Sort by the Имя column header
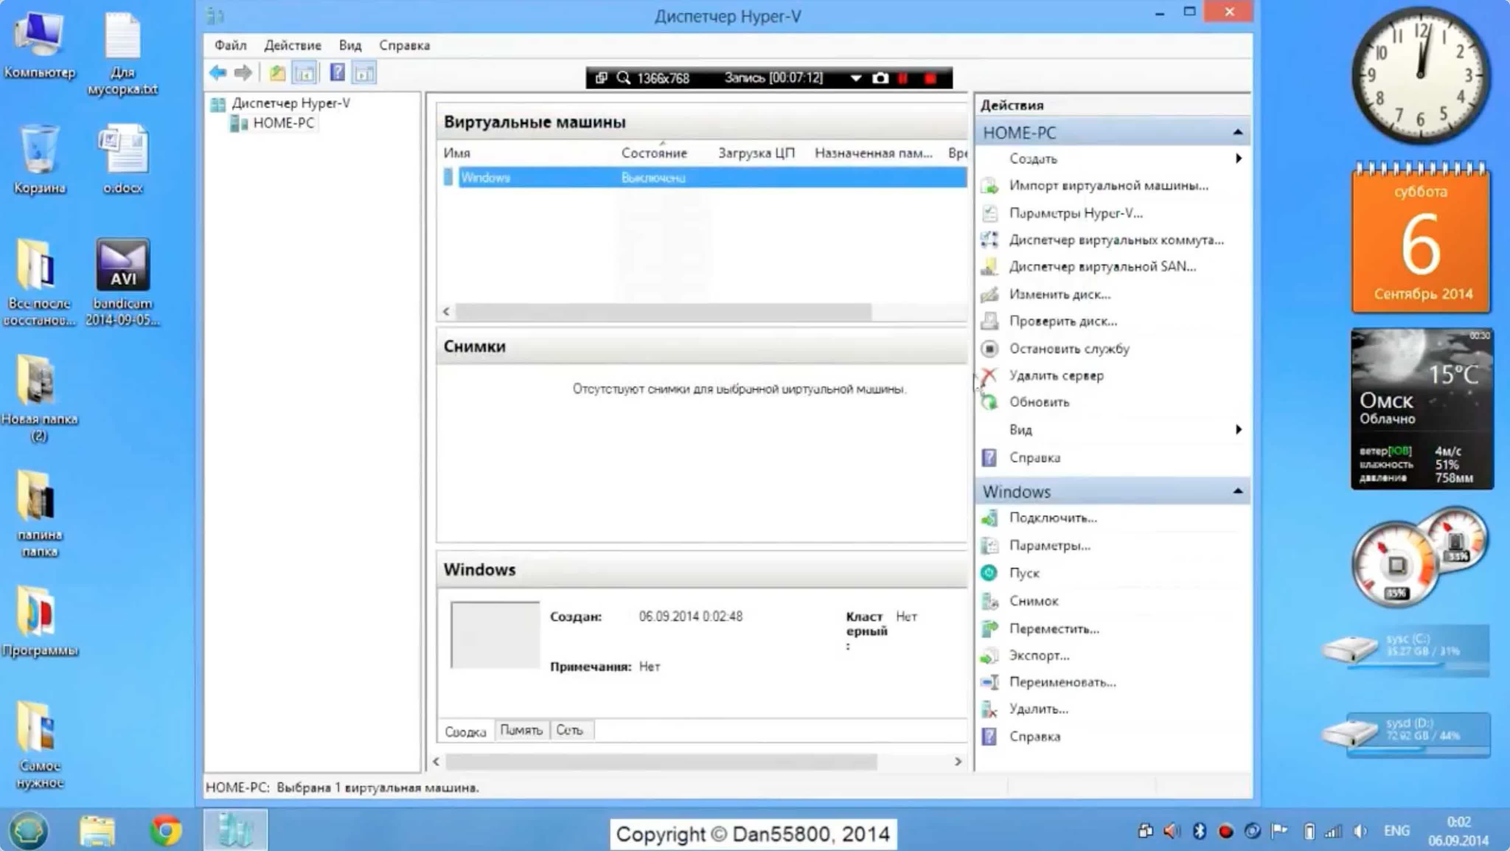The height and width of the screenshot is (851, 1510). pyautogui.click(x=457, y=153)
